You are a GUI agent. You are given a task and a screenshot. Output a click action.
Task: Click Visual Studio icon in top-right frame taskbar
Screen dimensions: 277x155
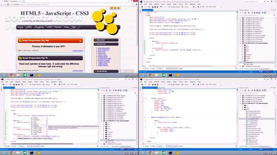163,75
